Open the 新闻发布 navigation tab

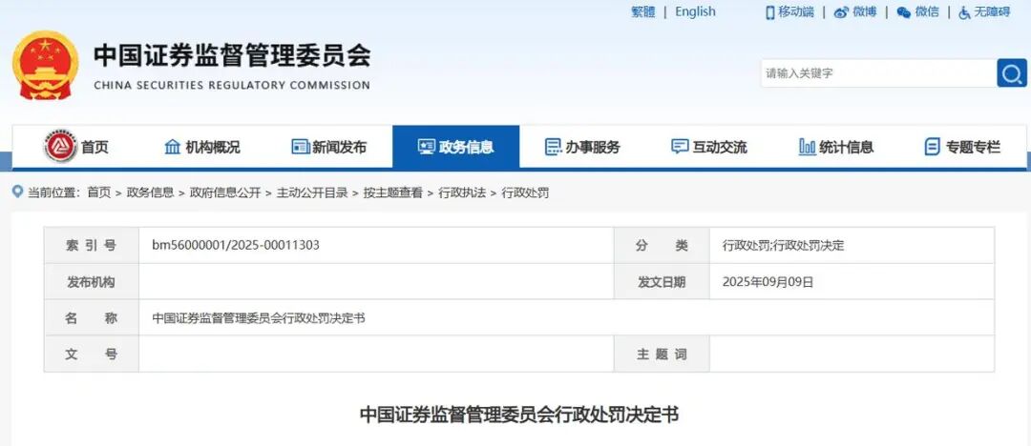click(328, 147)
